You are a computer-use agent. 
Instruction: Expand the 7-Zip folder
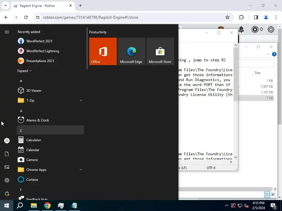click(81, 100)
